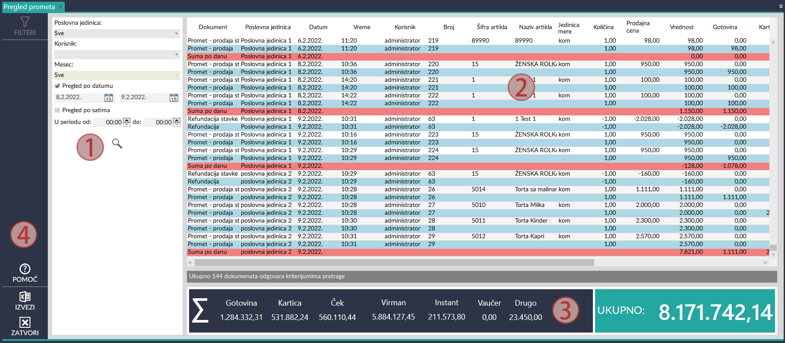Click Vrednost column header

pos(682,27)
